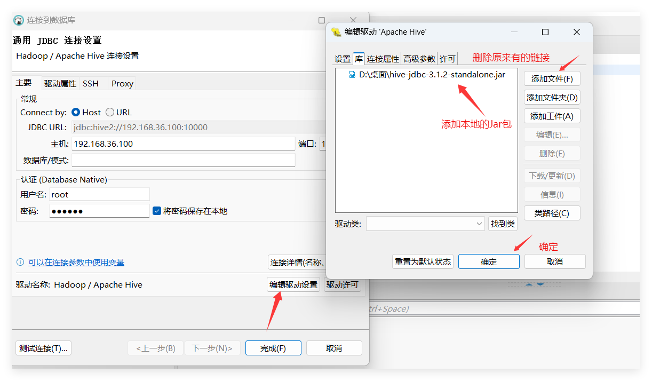Click the 主机 host input field
652x381 pixels.
pyautogui.click(x=183, y=144)
